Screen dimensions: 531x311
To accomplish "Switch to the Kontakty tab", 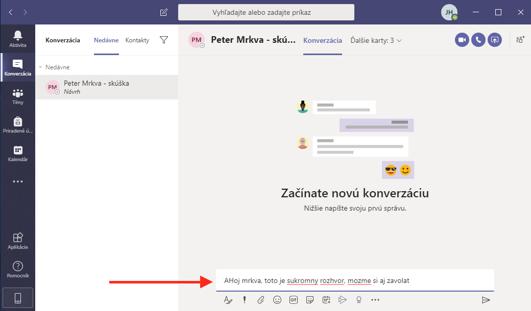I will click(137, 40).
